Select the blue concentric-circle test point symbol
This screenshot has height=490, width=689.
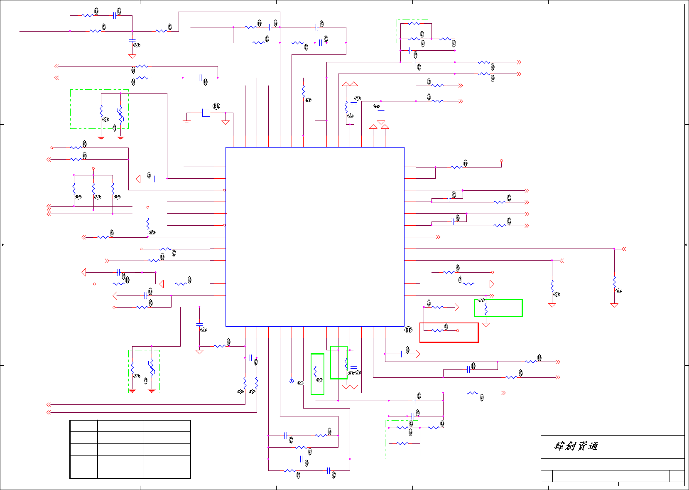[292, 381]
